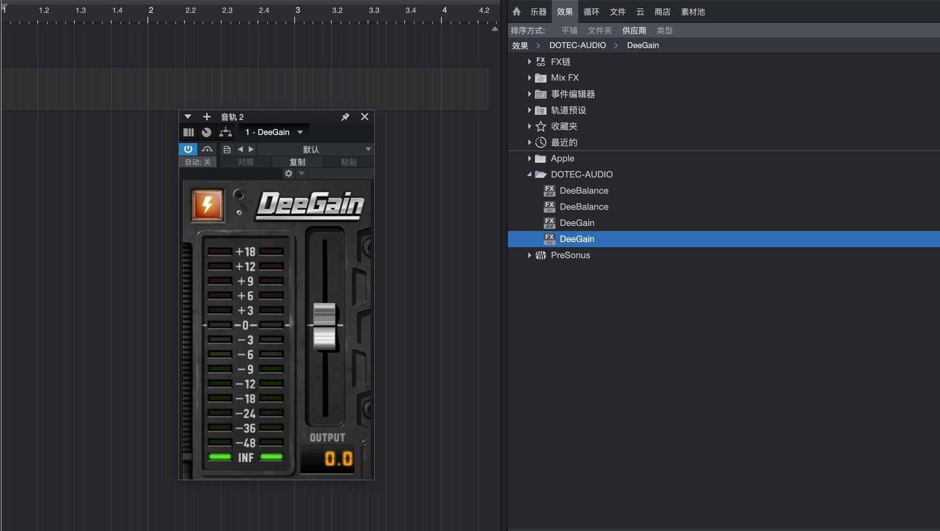This screenshot has width=940, height=531.
Task: Click the 复制 copy button
Action: 297,162
